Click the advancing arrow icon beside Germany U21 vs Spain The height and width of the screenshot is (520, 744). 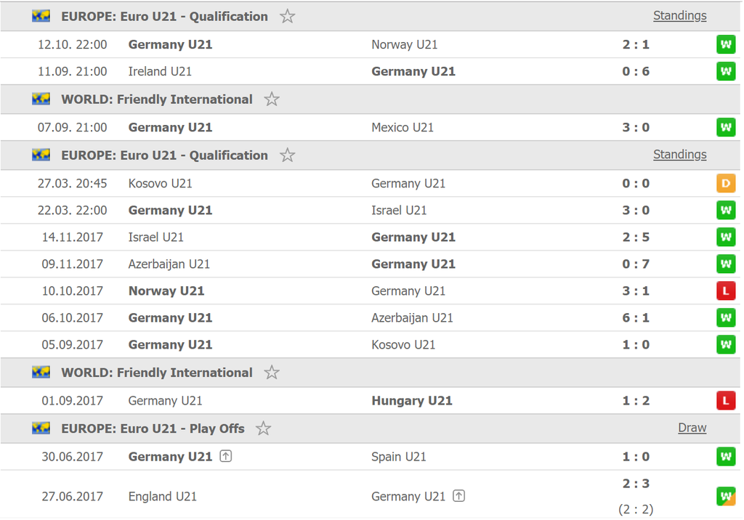[226, 456]
